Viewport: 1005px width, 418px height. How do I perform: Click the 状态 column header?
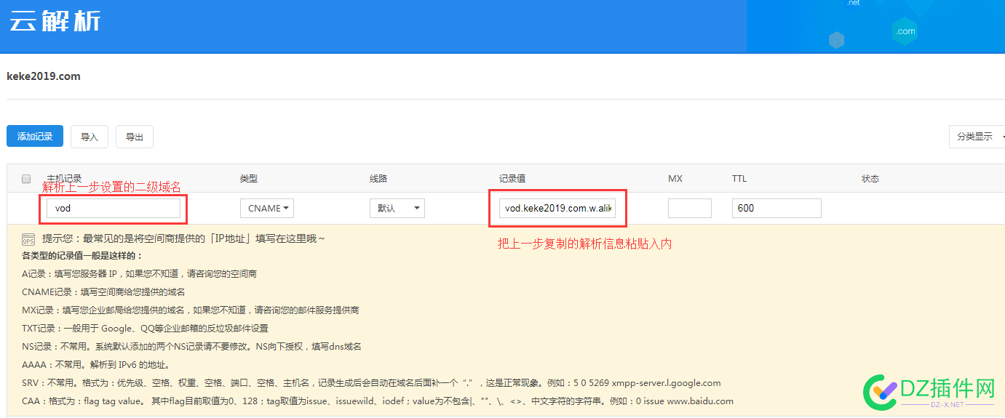(870, 179)
